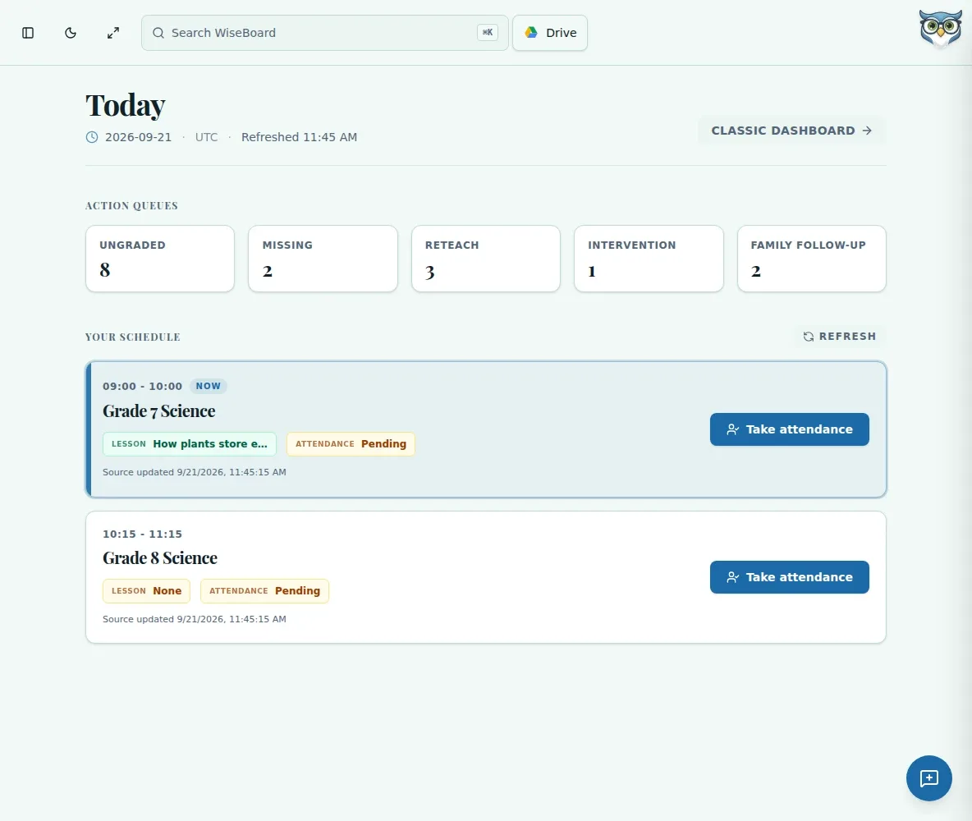Switch to dark mode with moon icon
Image resolution: width=972 pixels, height=821 pixels.
pos(71,33)
